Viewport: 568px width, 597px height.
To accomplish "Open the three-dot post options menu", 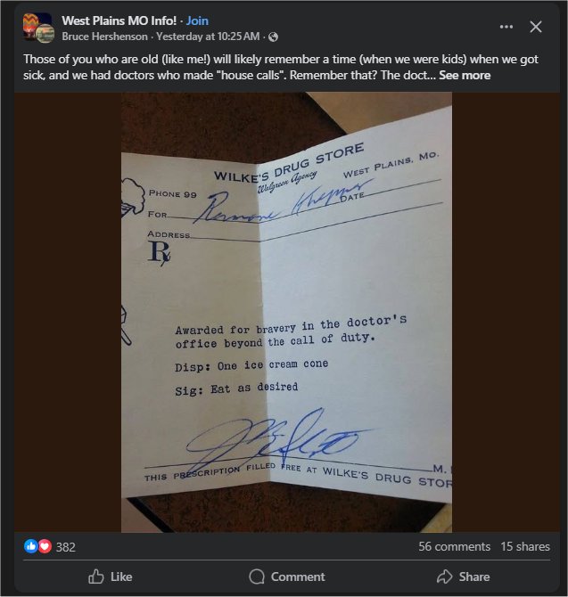I will (506, 27).
